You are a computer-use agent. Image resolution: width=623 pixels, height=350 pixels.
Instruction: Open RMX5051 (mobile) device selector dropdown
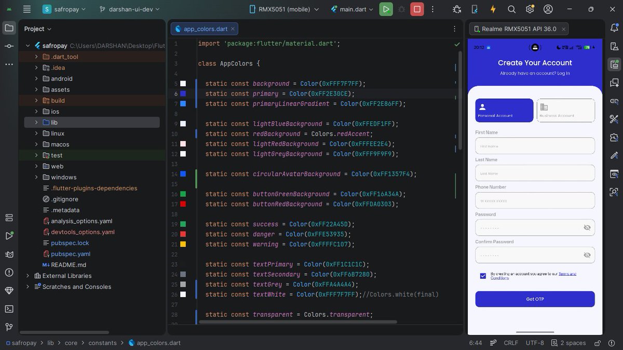[x=283, y=9]
